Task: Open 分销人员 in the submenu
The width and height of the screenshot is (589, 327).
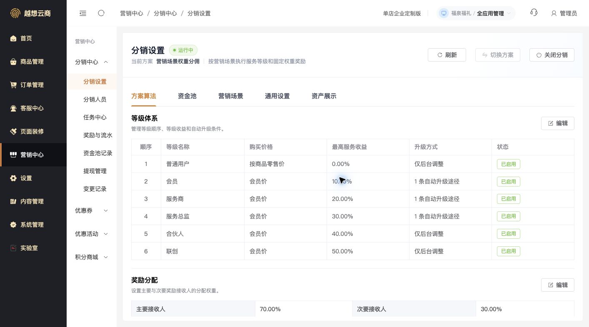Action: pos(92,99)
